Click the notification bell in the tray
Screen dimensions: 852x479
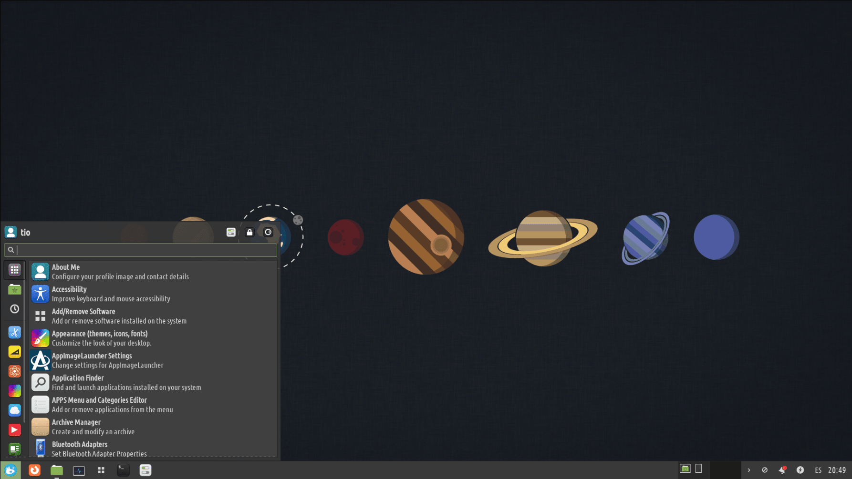coord(782,470)
